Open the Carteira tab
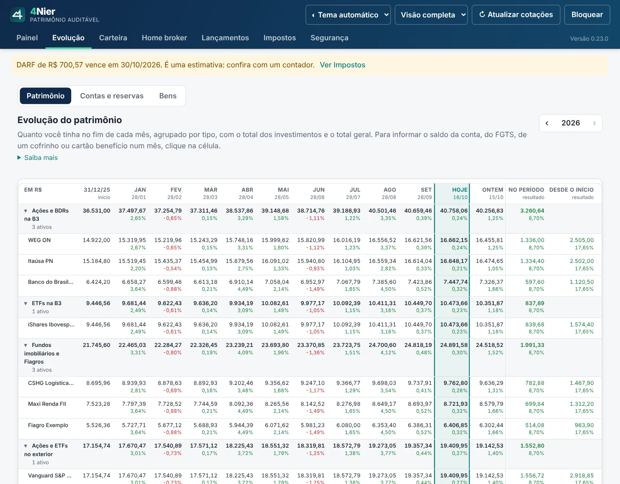Viewport: 620px width, 484px height. click(113, 38)
